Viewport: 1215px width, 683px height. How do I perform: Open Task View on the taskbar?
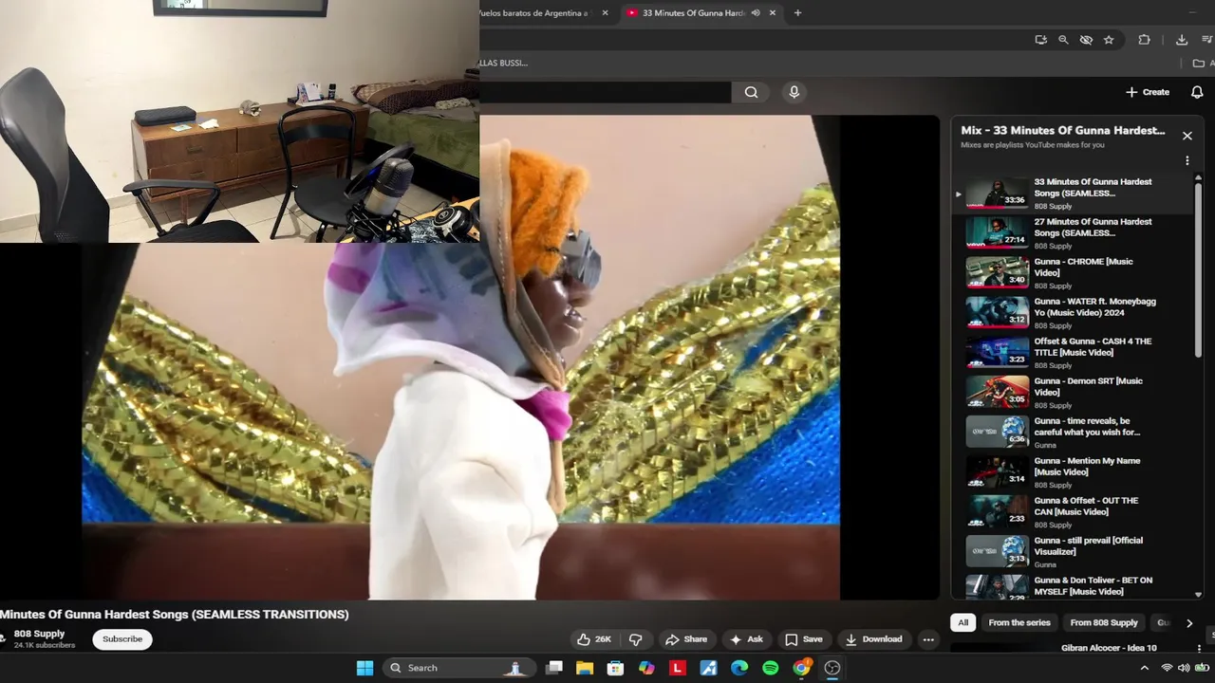(x=554, y=668)
